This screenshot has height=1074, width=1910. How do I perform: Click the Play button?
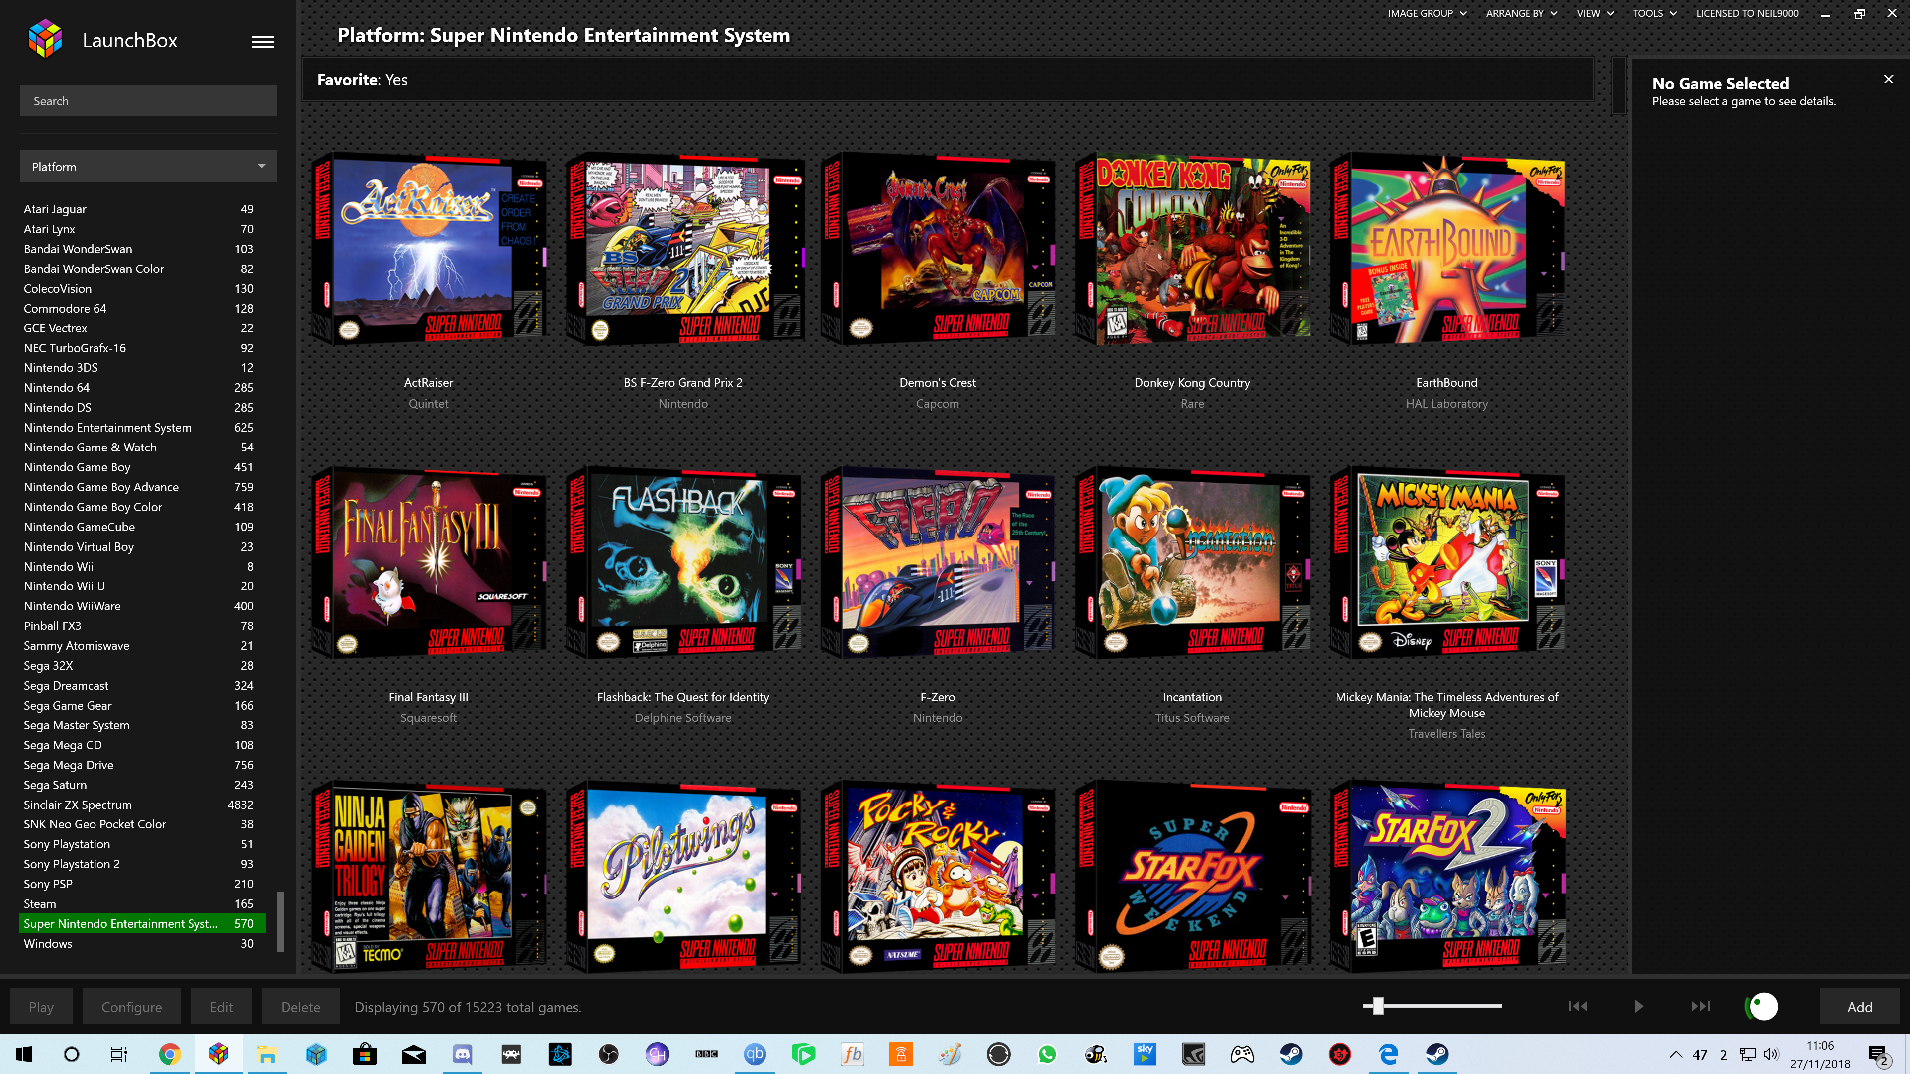[41, 1006]
